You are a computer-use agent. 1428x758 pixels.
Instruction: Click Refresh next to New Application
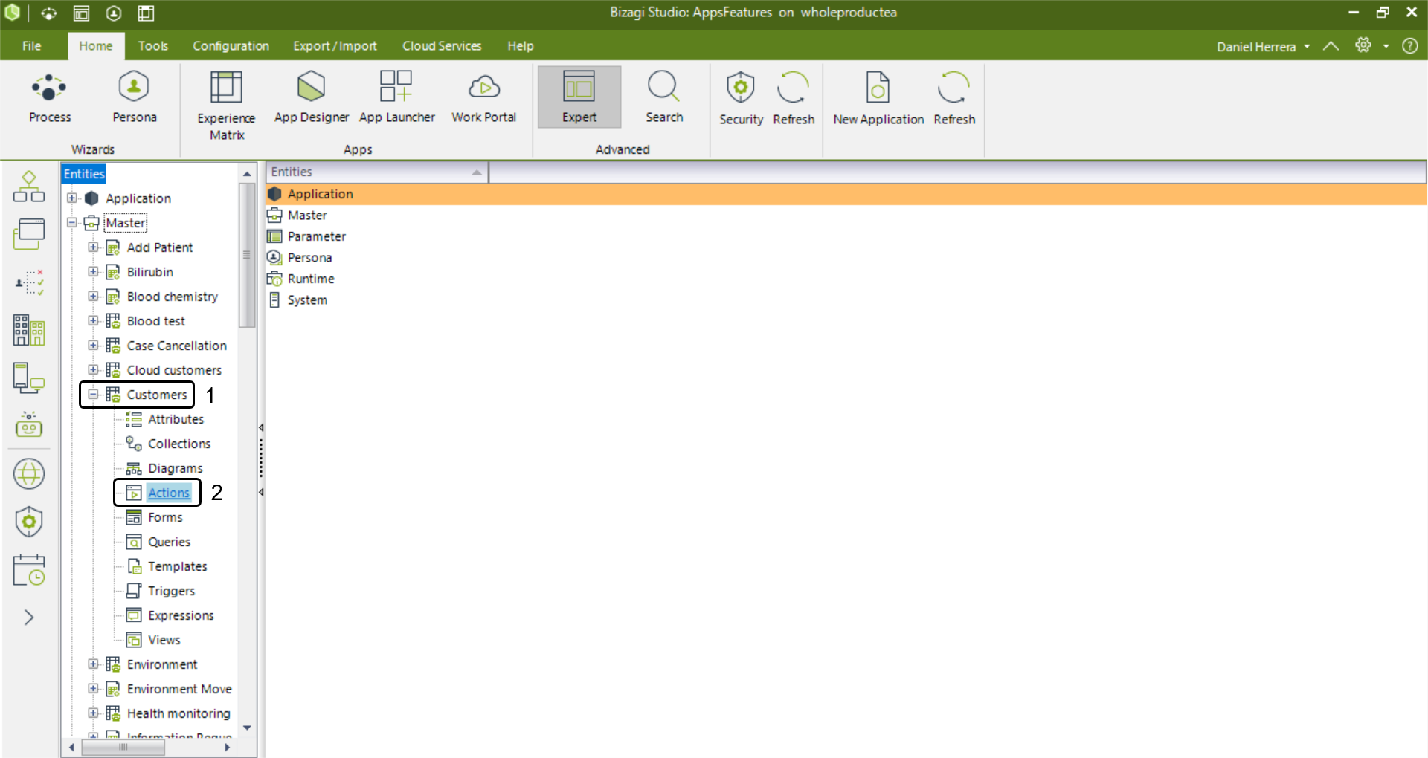[953, 99]
